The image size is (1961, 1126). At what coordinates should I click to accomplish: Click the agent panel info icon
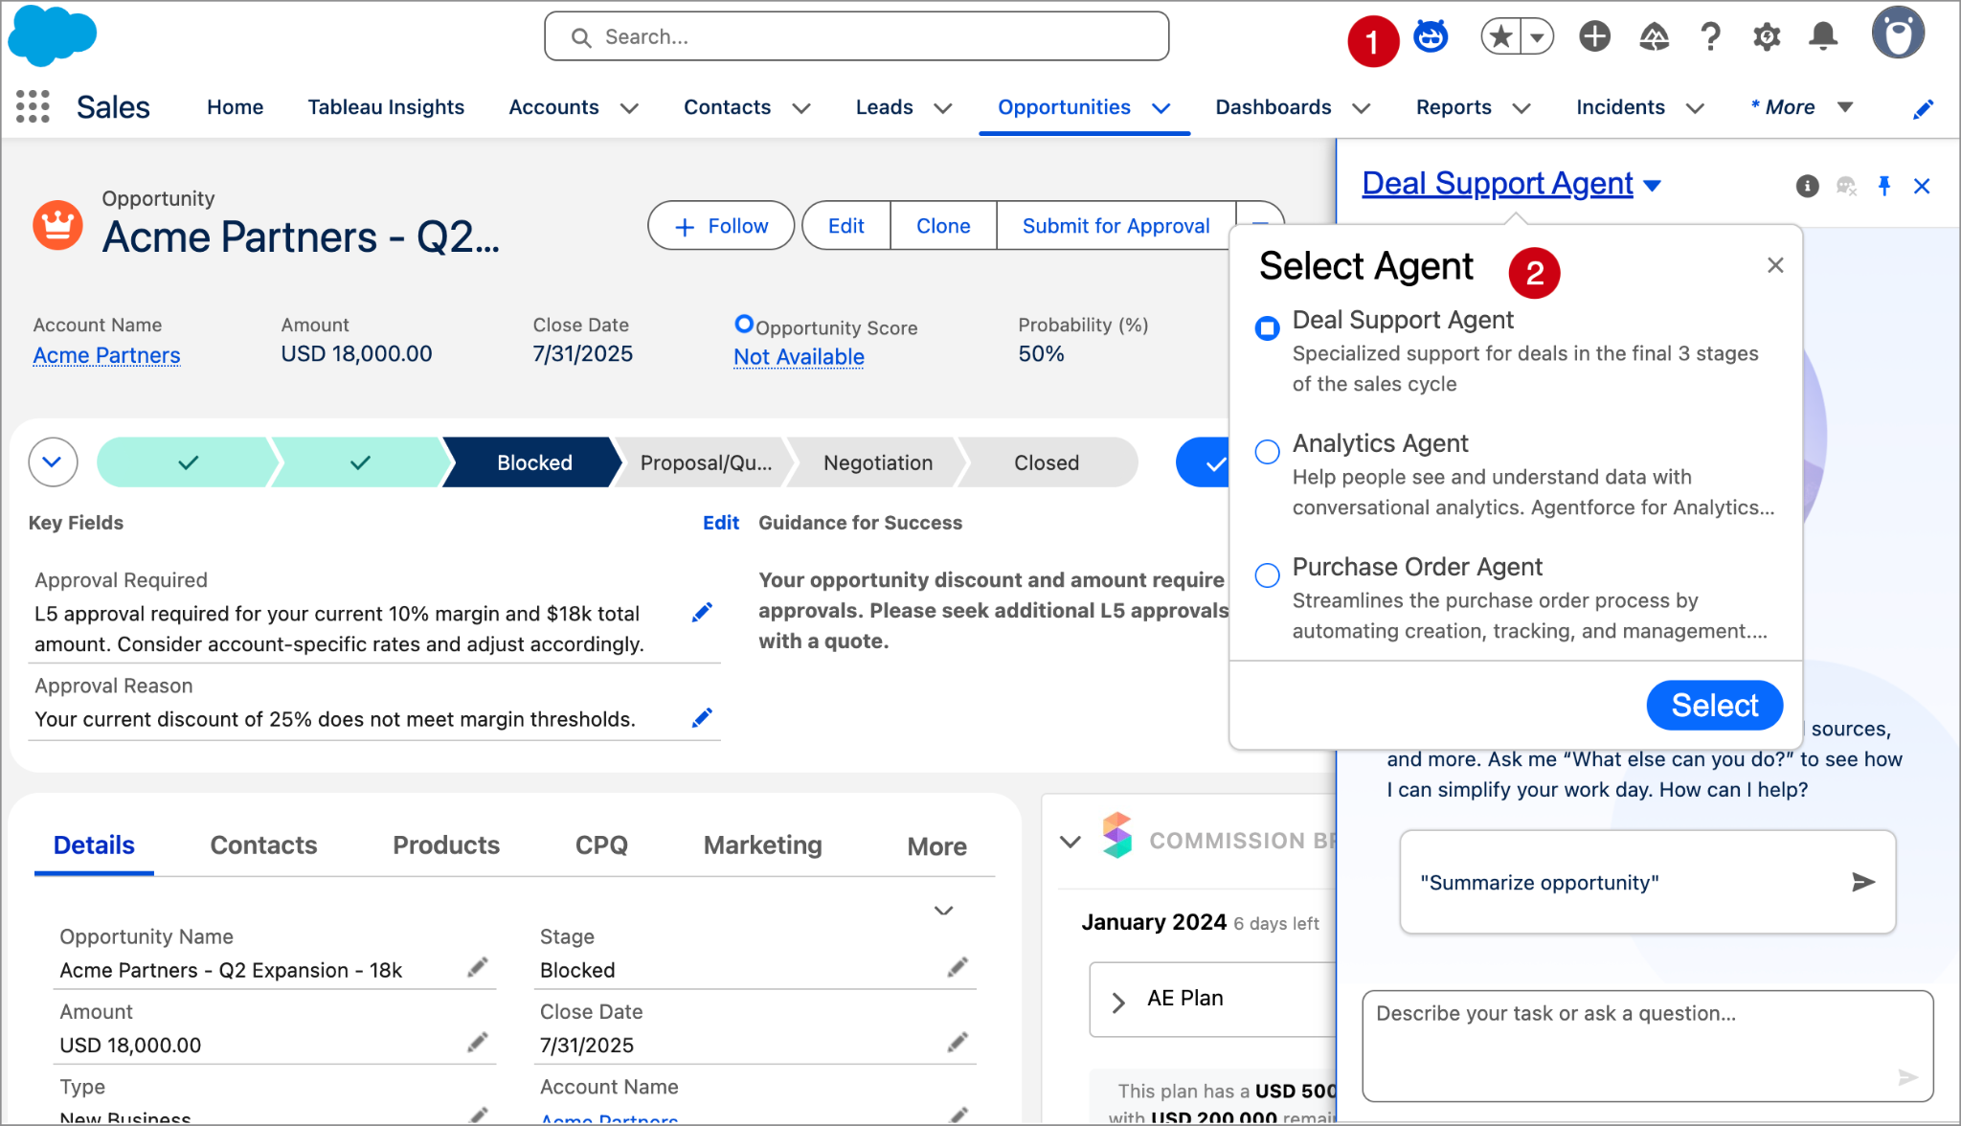(x=1807, y=186)
